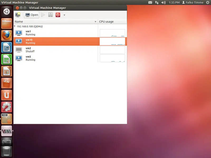
Task: Collapse the 192.168.0.100 (QEMU) connection
Action: [15, 26]
